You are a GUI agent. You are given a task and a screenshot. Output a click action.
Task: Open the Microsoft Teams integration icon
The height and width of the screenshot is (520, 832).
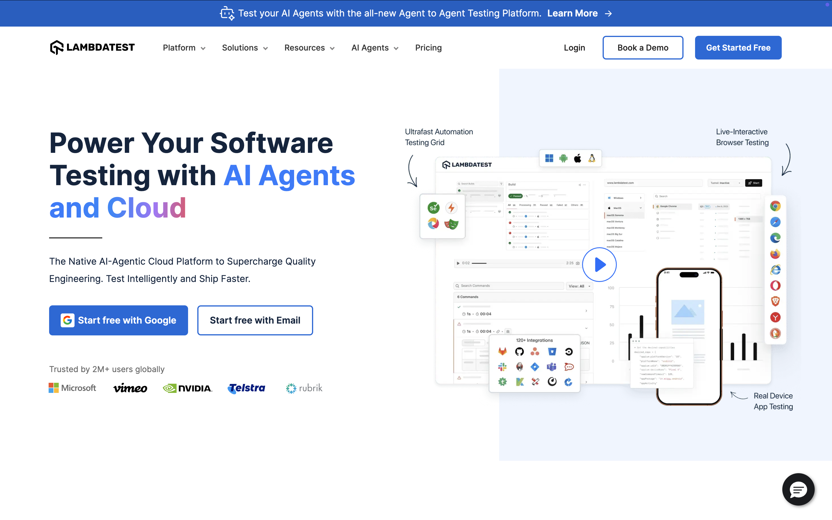[551, 367]
